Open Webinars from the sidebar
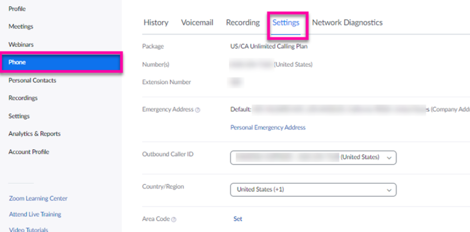Screen dimensions: 470x232 click(x=21, y=44)
